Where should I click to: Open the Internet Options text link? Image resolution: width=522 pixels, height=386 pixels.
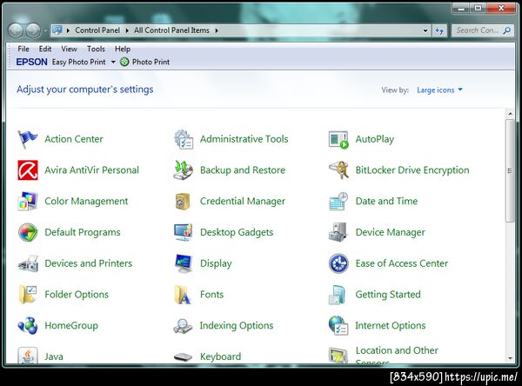391,325
